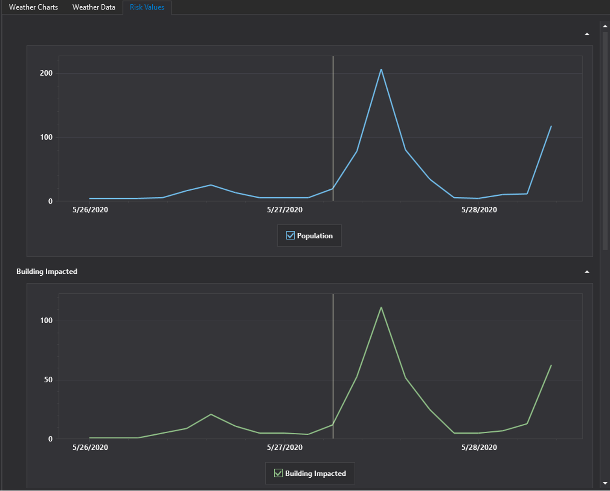Collapse the Population chart section arrow

pos(587,34)
